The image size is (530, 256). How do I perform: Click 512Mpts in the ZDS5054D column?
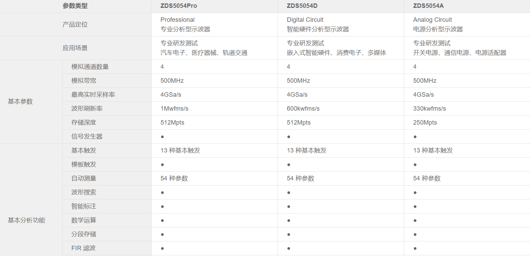click(299, 123)
